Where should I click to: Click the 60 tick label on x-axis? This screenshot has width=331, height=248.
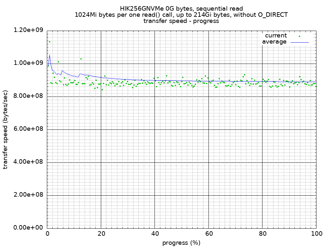tap(208, 234)
